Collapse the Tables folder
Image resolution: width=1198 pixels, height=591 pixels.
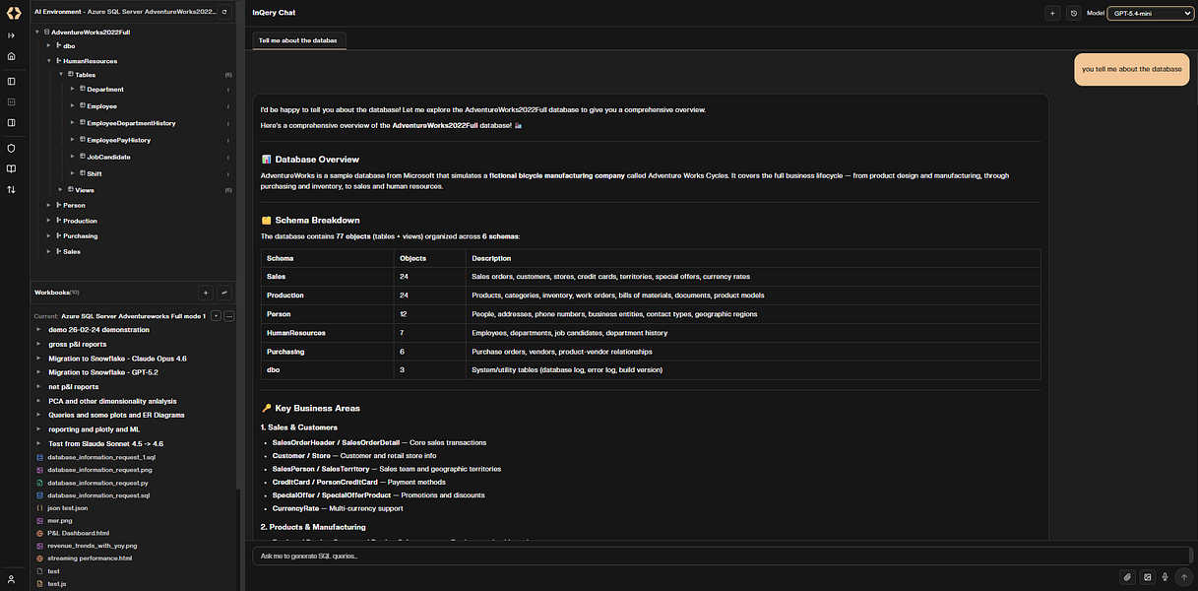pyautogui.click(x=60, y=75)
